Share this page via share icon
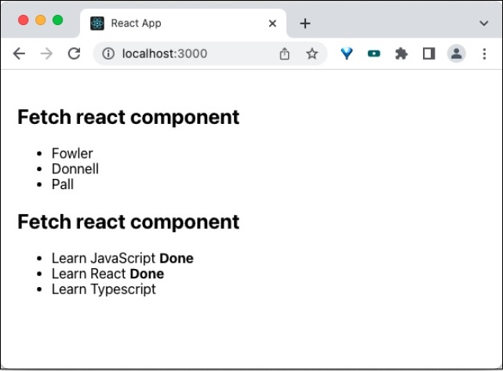The image size is (503, 371). click(x=284, y=53)
